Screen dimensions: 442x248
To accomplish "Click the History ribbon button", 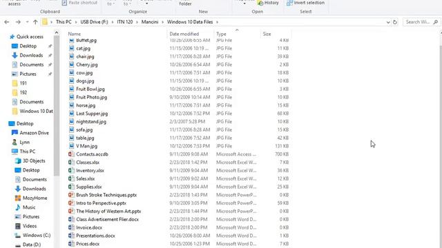I will click(x=268, y=3).
